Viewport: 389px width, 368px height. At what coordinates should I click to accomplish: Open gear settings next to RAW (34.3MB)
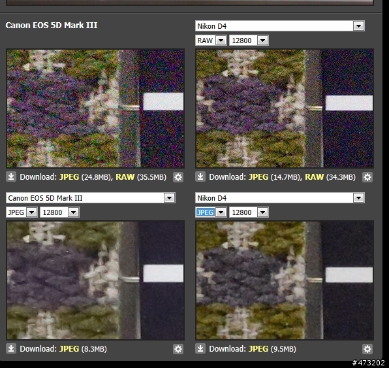tap(367, 177)
